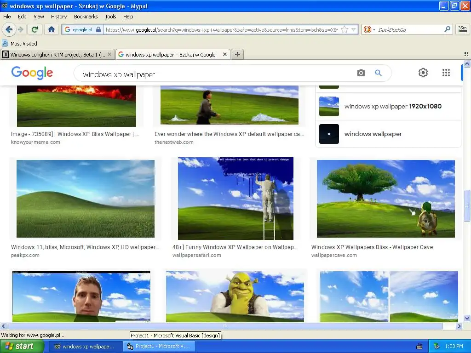
Task: Open the View menu
Action: tap(39, 17)
